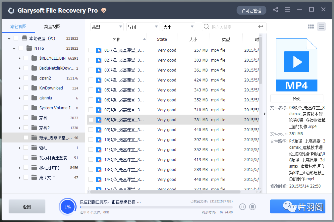
Task: Click the 1% scan progress circle
Action: [68, 207]
